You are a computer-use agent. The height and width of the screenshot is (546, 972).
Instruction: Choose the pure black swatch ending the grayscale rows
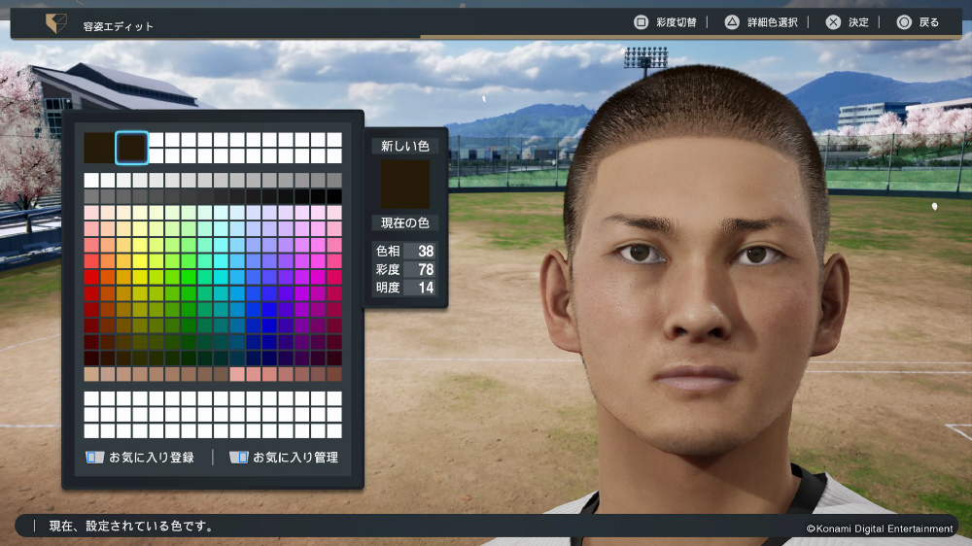point(334,196)
